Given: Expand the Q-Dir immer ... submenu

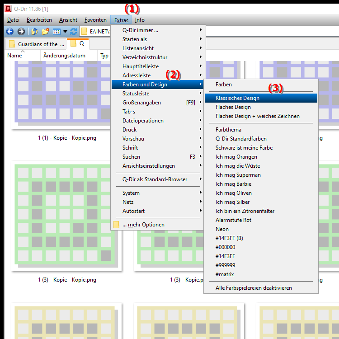Looking at the screenshot, I should 157,30.
